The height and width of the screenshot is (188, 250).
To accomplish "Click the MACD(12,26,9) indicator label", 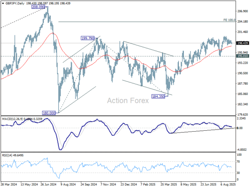I will 12,119.
